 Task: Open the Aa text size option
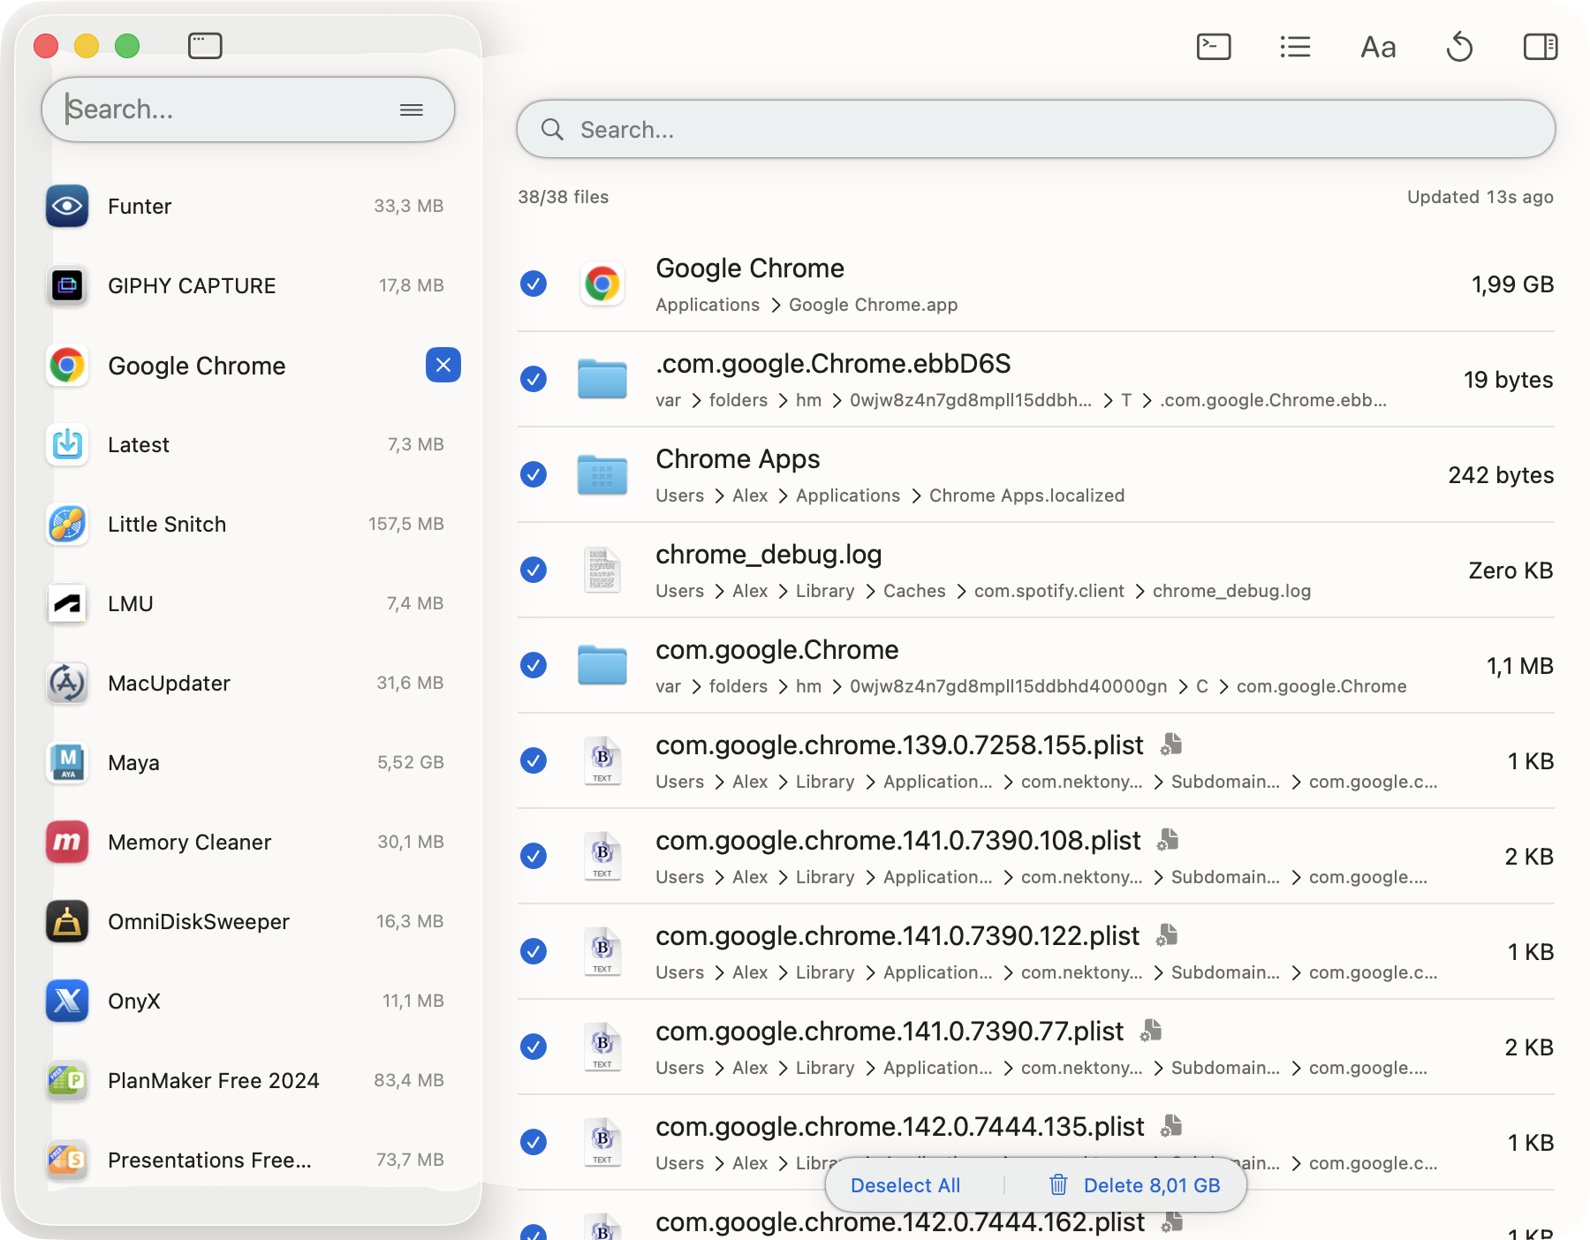(x=1378, y=47)
